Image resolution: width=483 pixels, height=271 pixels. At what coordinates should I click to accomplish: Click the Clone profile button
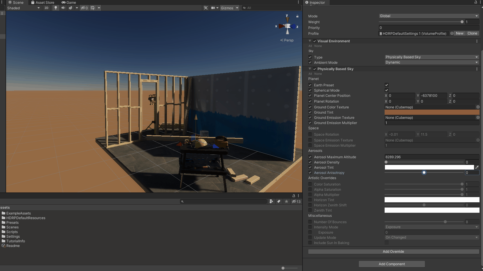click(472, 33)
